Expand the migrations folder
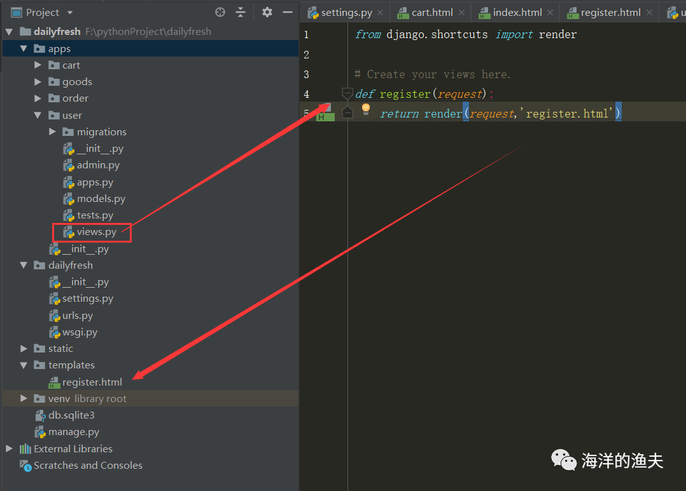The height and width of the screenshot is (491, 686). [52, 131]
